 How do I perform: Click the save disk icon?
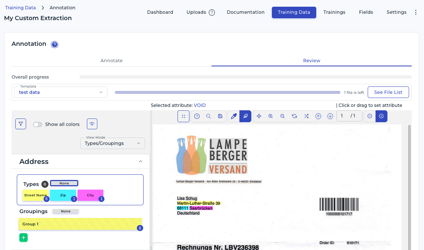[x=220, y=116]
